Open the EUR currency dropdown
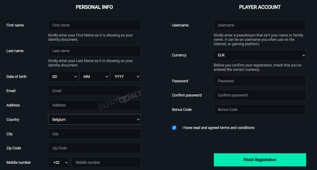The width and height of the screenshot is (317, 170). [x=260, y=55]
